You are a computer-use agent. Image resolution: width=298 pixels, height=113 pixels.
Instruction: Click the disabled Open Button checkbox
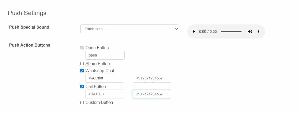coord(82,48)
